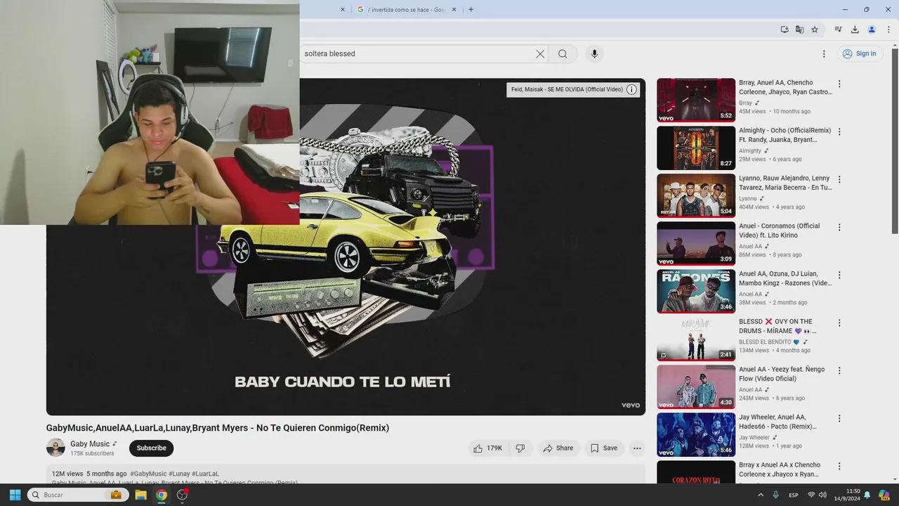The image size is (899, 506).
Task: Subscribe to Gaby Music channel
Action: (150, 448)
